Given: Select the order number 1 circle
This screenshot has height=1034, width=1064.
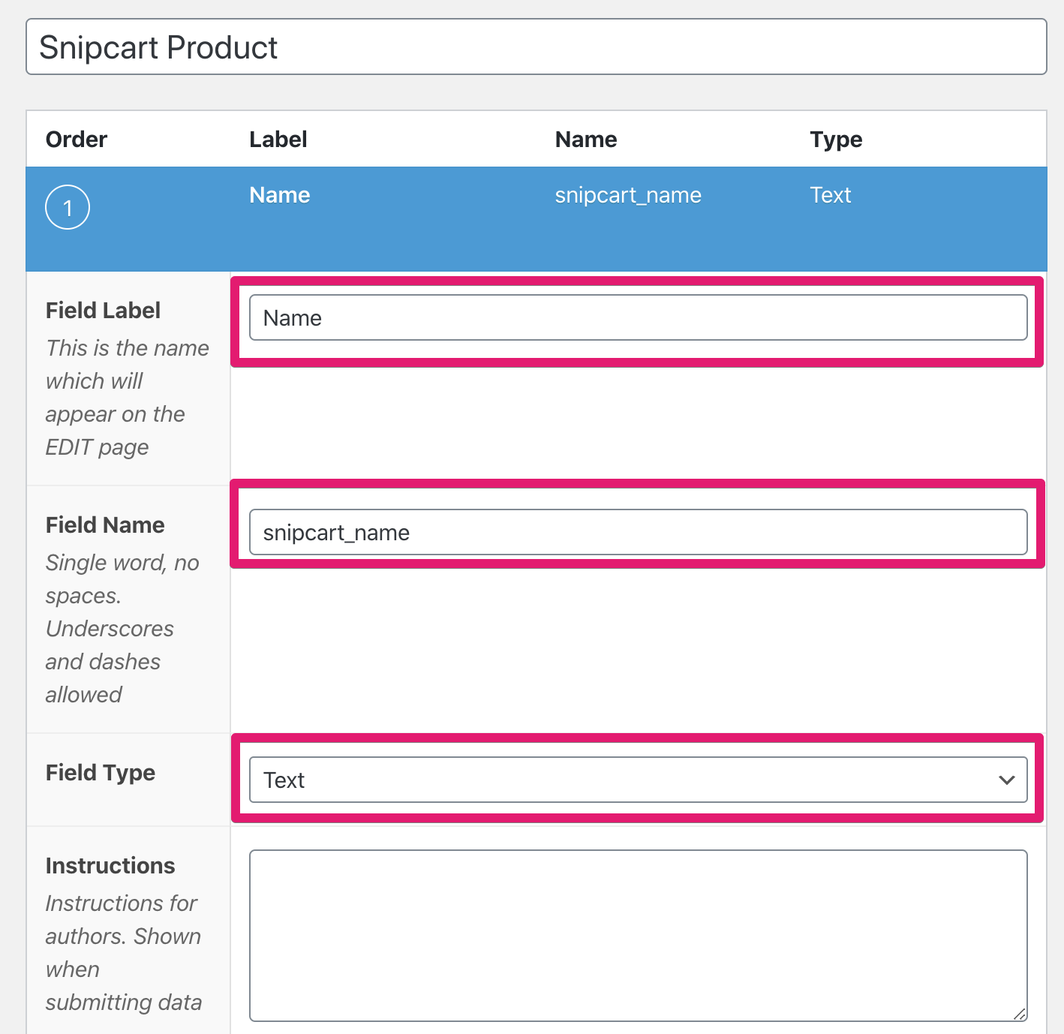Looking at the screenshot, I should 68,207.
